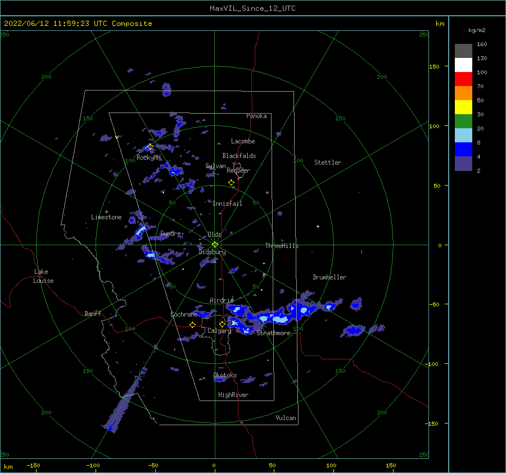
Task: Click the Innisfail city label
Action: pyautogui.click(x=227, y=204)
